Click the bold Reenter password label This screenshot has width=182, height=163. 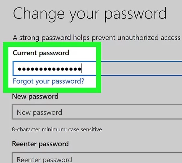[x=40, y=144]
